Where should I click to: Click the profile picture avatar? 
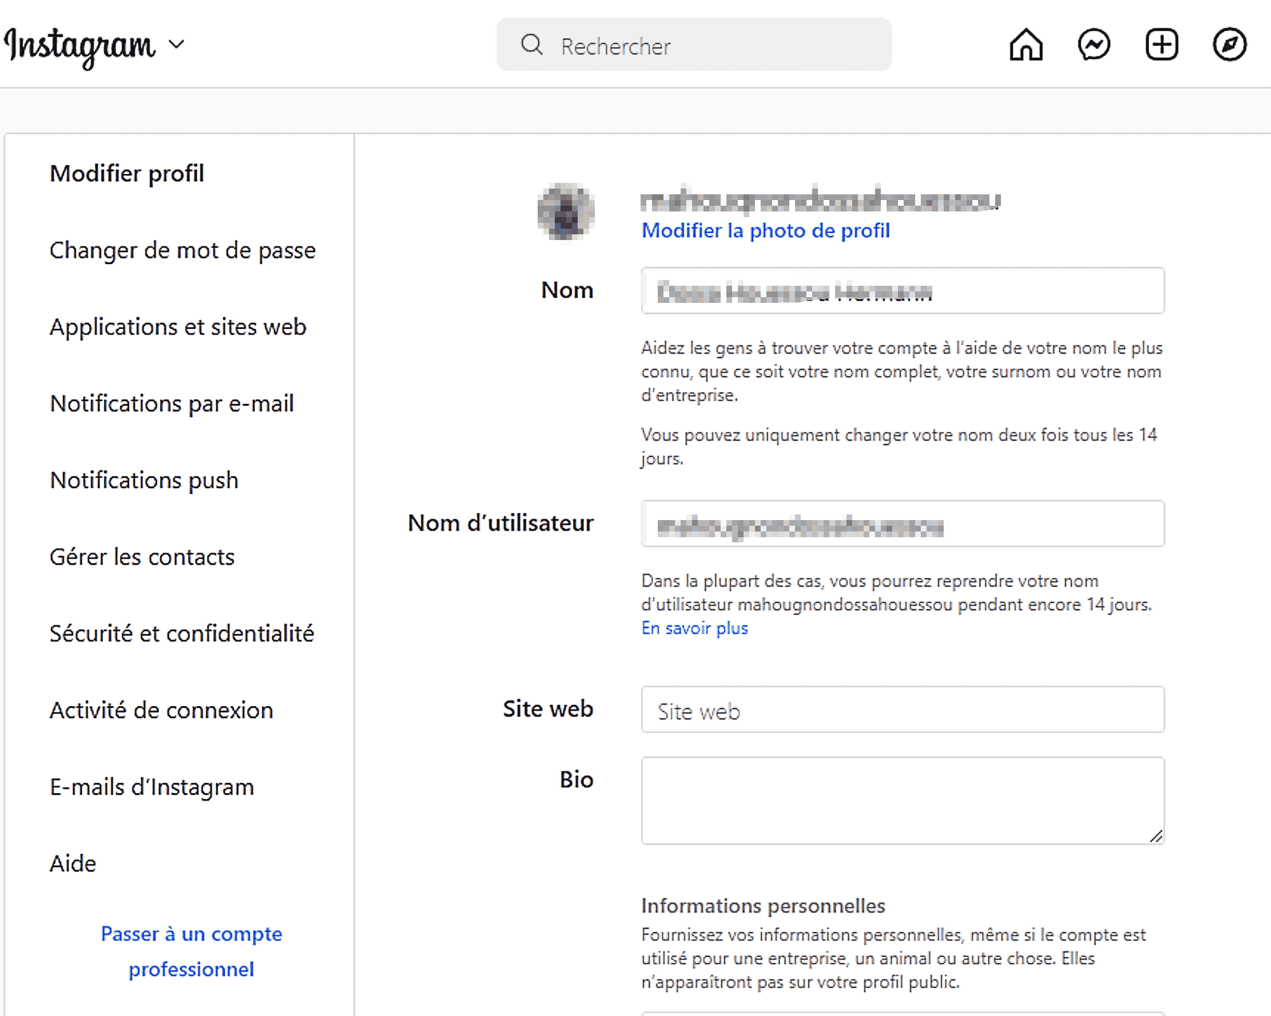click(x=566, y=211)
